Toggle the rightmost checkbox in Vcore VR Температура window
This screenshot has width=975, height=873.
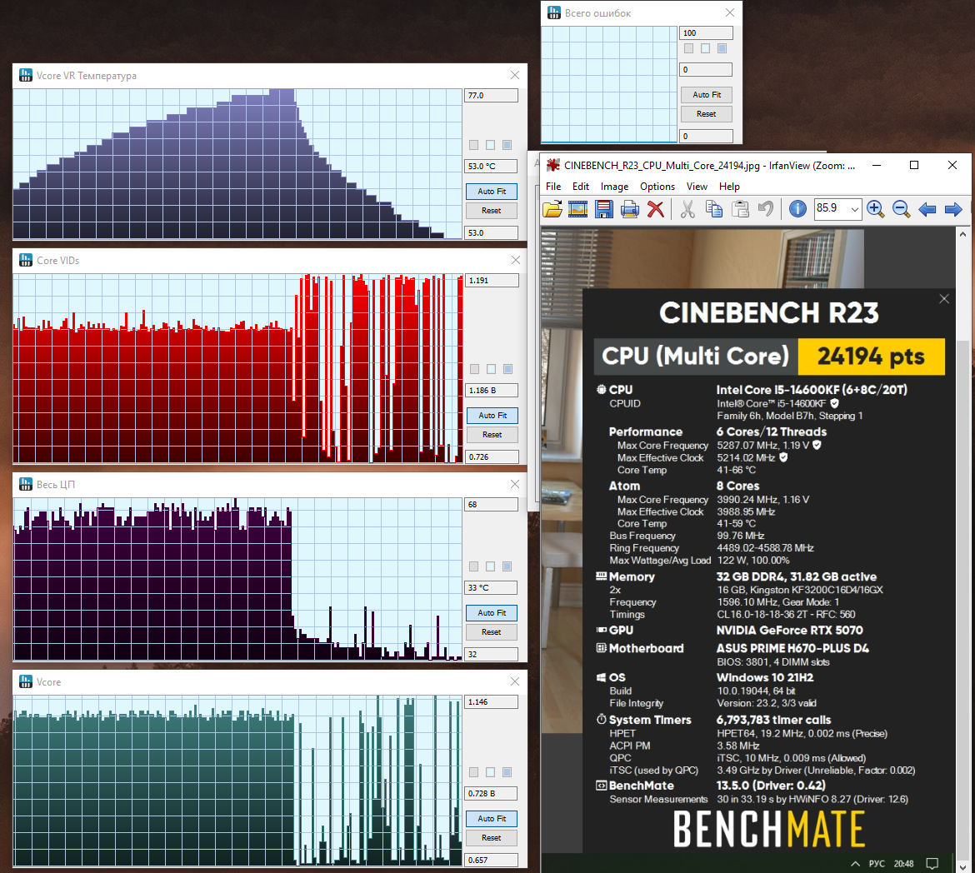[x=507, y=145]
